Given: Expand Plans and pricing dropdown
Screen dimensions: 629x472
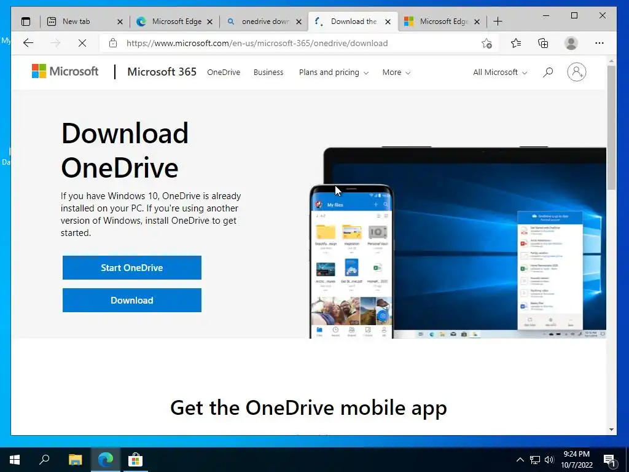Looking at the screenshot, I should (334, 73).
